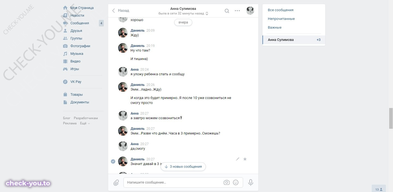
Task: Deselect the checked message from Даниель at 20:27
Action: point(113,161)
